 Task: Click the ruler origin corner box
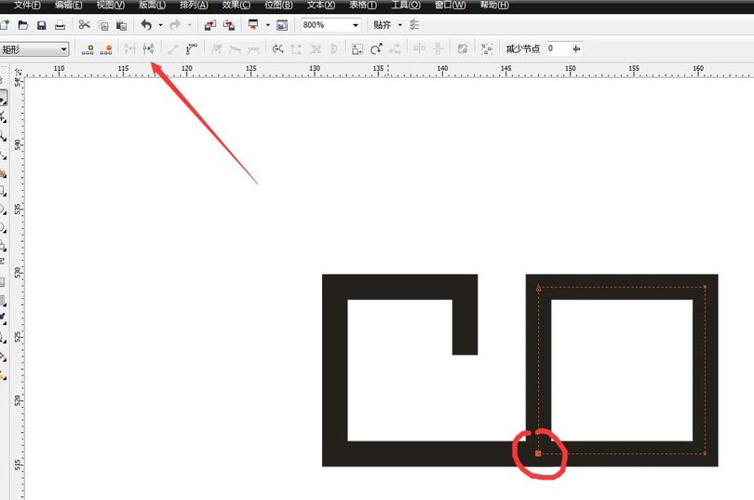[x=18, y=71]
